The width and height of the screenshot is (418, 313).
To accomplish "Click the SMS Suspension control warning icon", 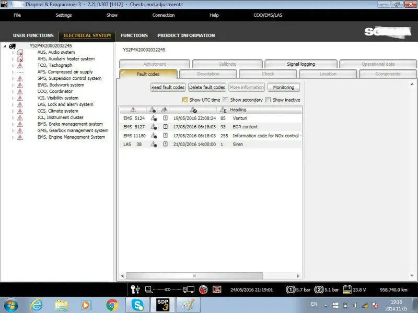I will point(20,79).
